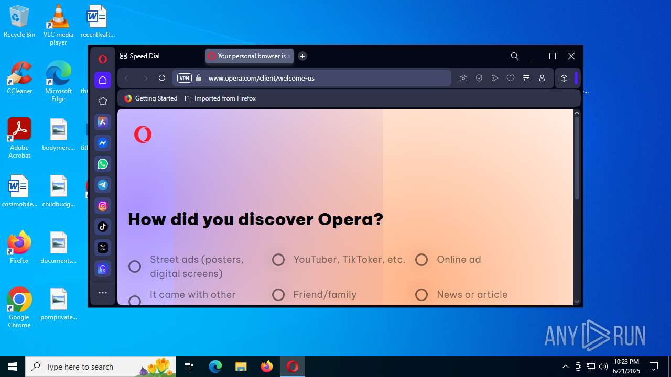Open the volume control tray icon

pos(603,367)
